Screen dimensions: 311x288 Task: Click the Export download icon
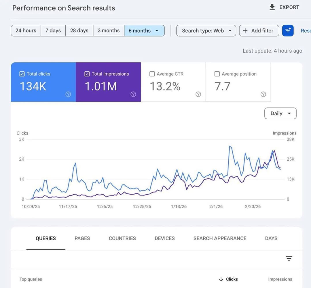point(272,7)
